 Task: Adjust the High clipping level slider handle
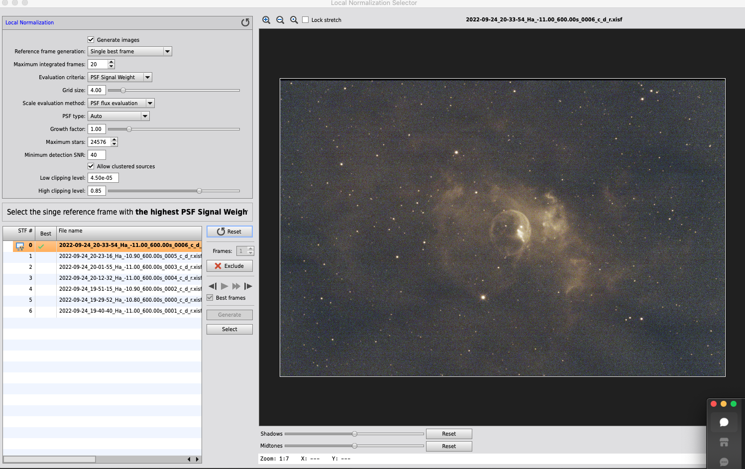point(199,191)
